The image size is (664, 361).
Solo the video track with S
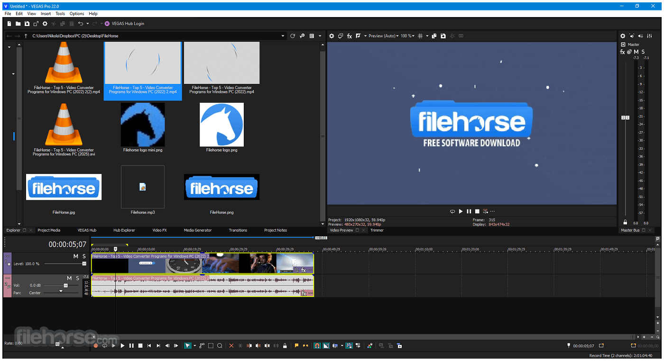84,256
